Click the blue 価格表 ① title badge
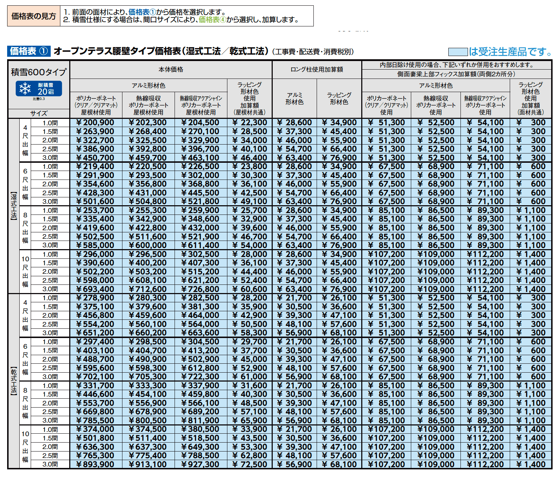 (29, 51)
